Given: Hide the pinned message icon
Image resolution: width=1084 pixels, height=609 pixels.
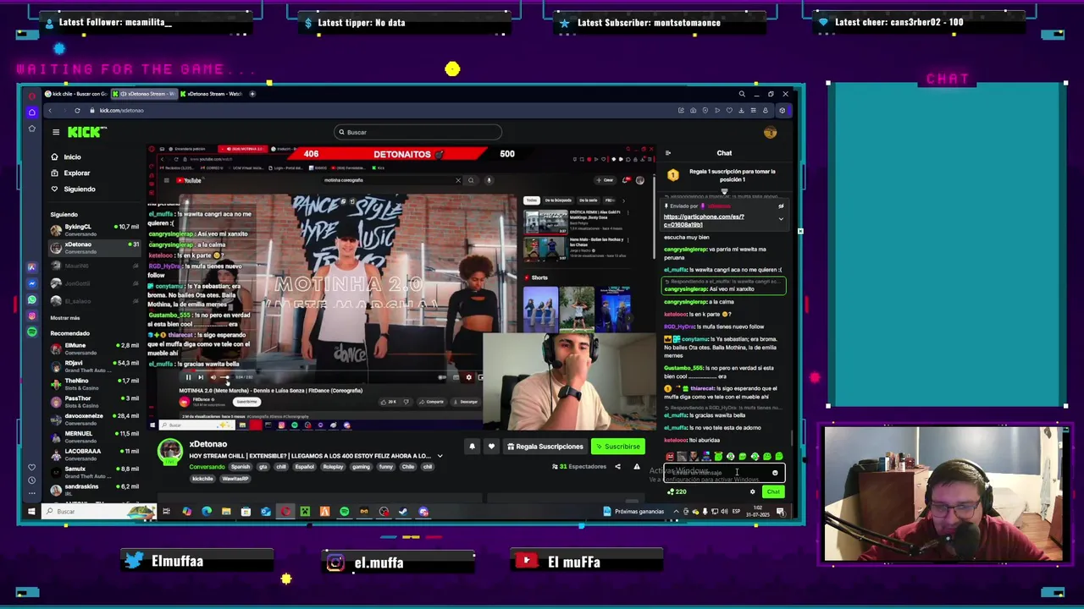Looking at the screenshot, I should (x=781, y=206).
